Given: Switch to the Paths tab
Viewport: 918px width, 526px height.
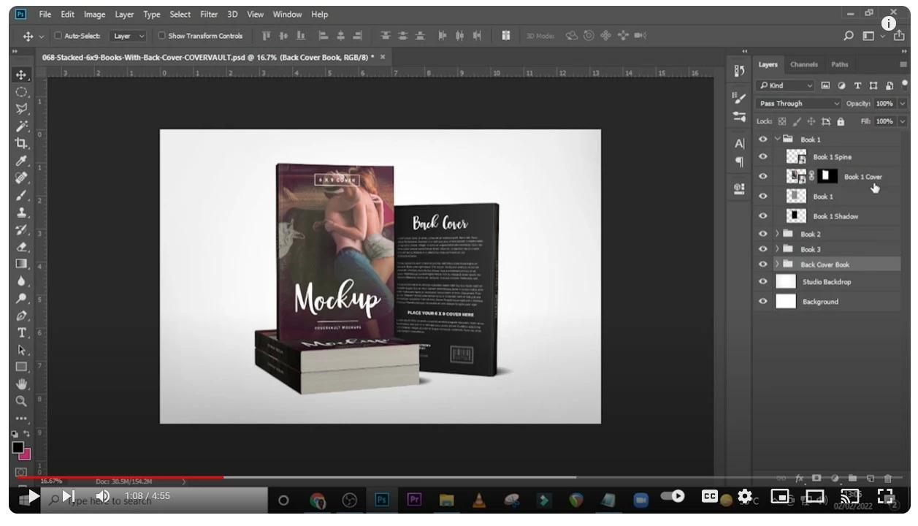Looking at the screenshot, I should (x=840, y=64).
